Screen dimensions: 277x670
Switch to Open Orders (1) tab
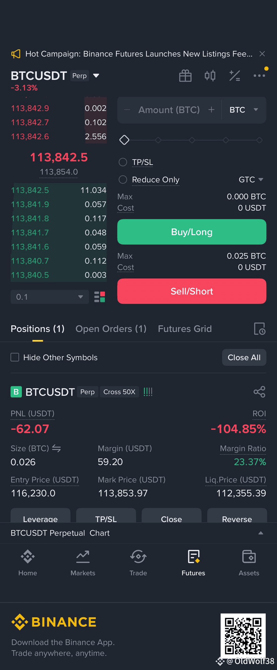[x=111, y=329]
